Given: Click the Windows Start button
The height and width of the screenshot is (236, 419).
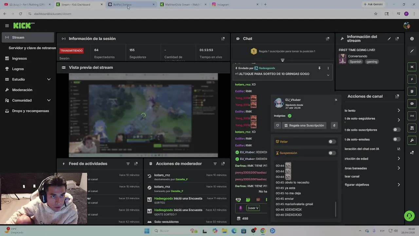Looking at the screenshot, I should click(147, 231).
